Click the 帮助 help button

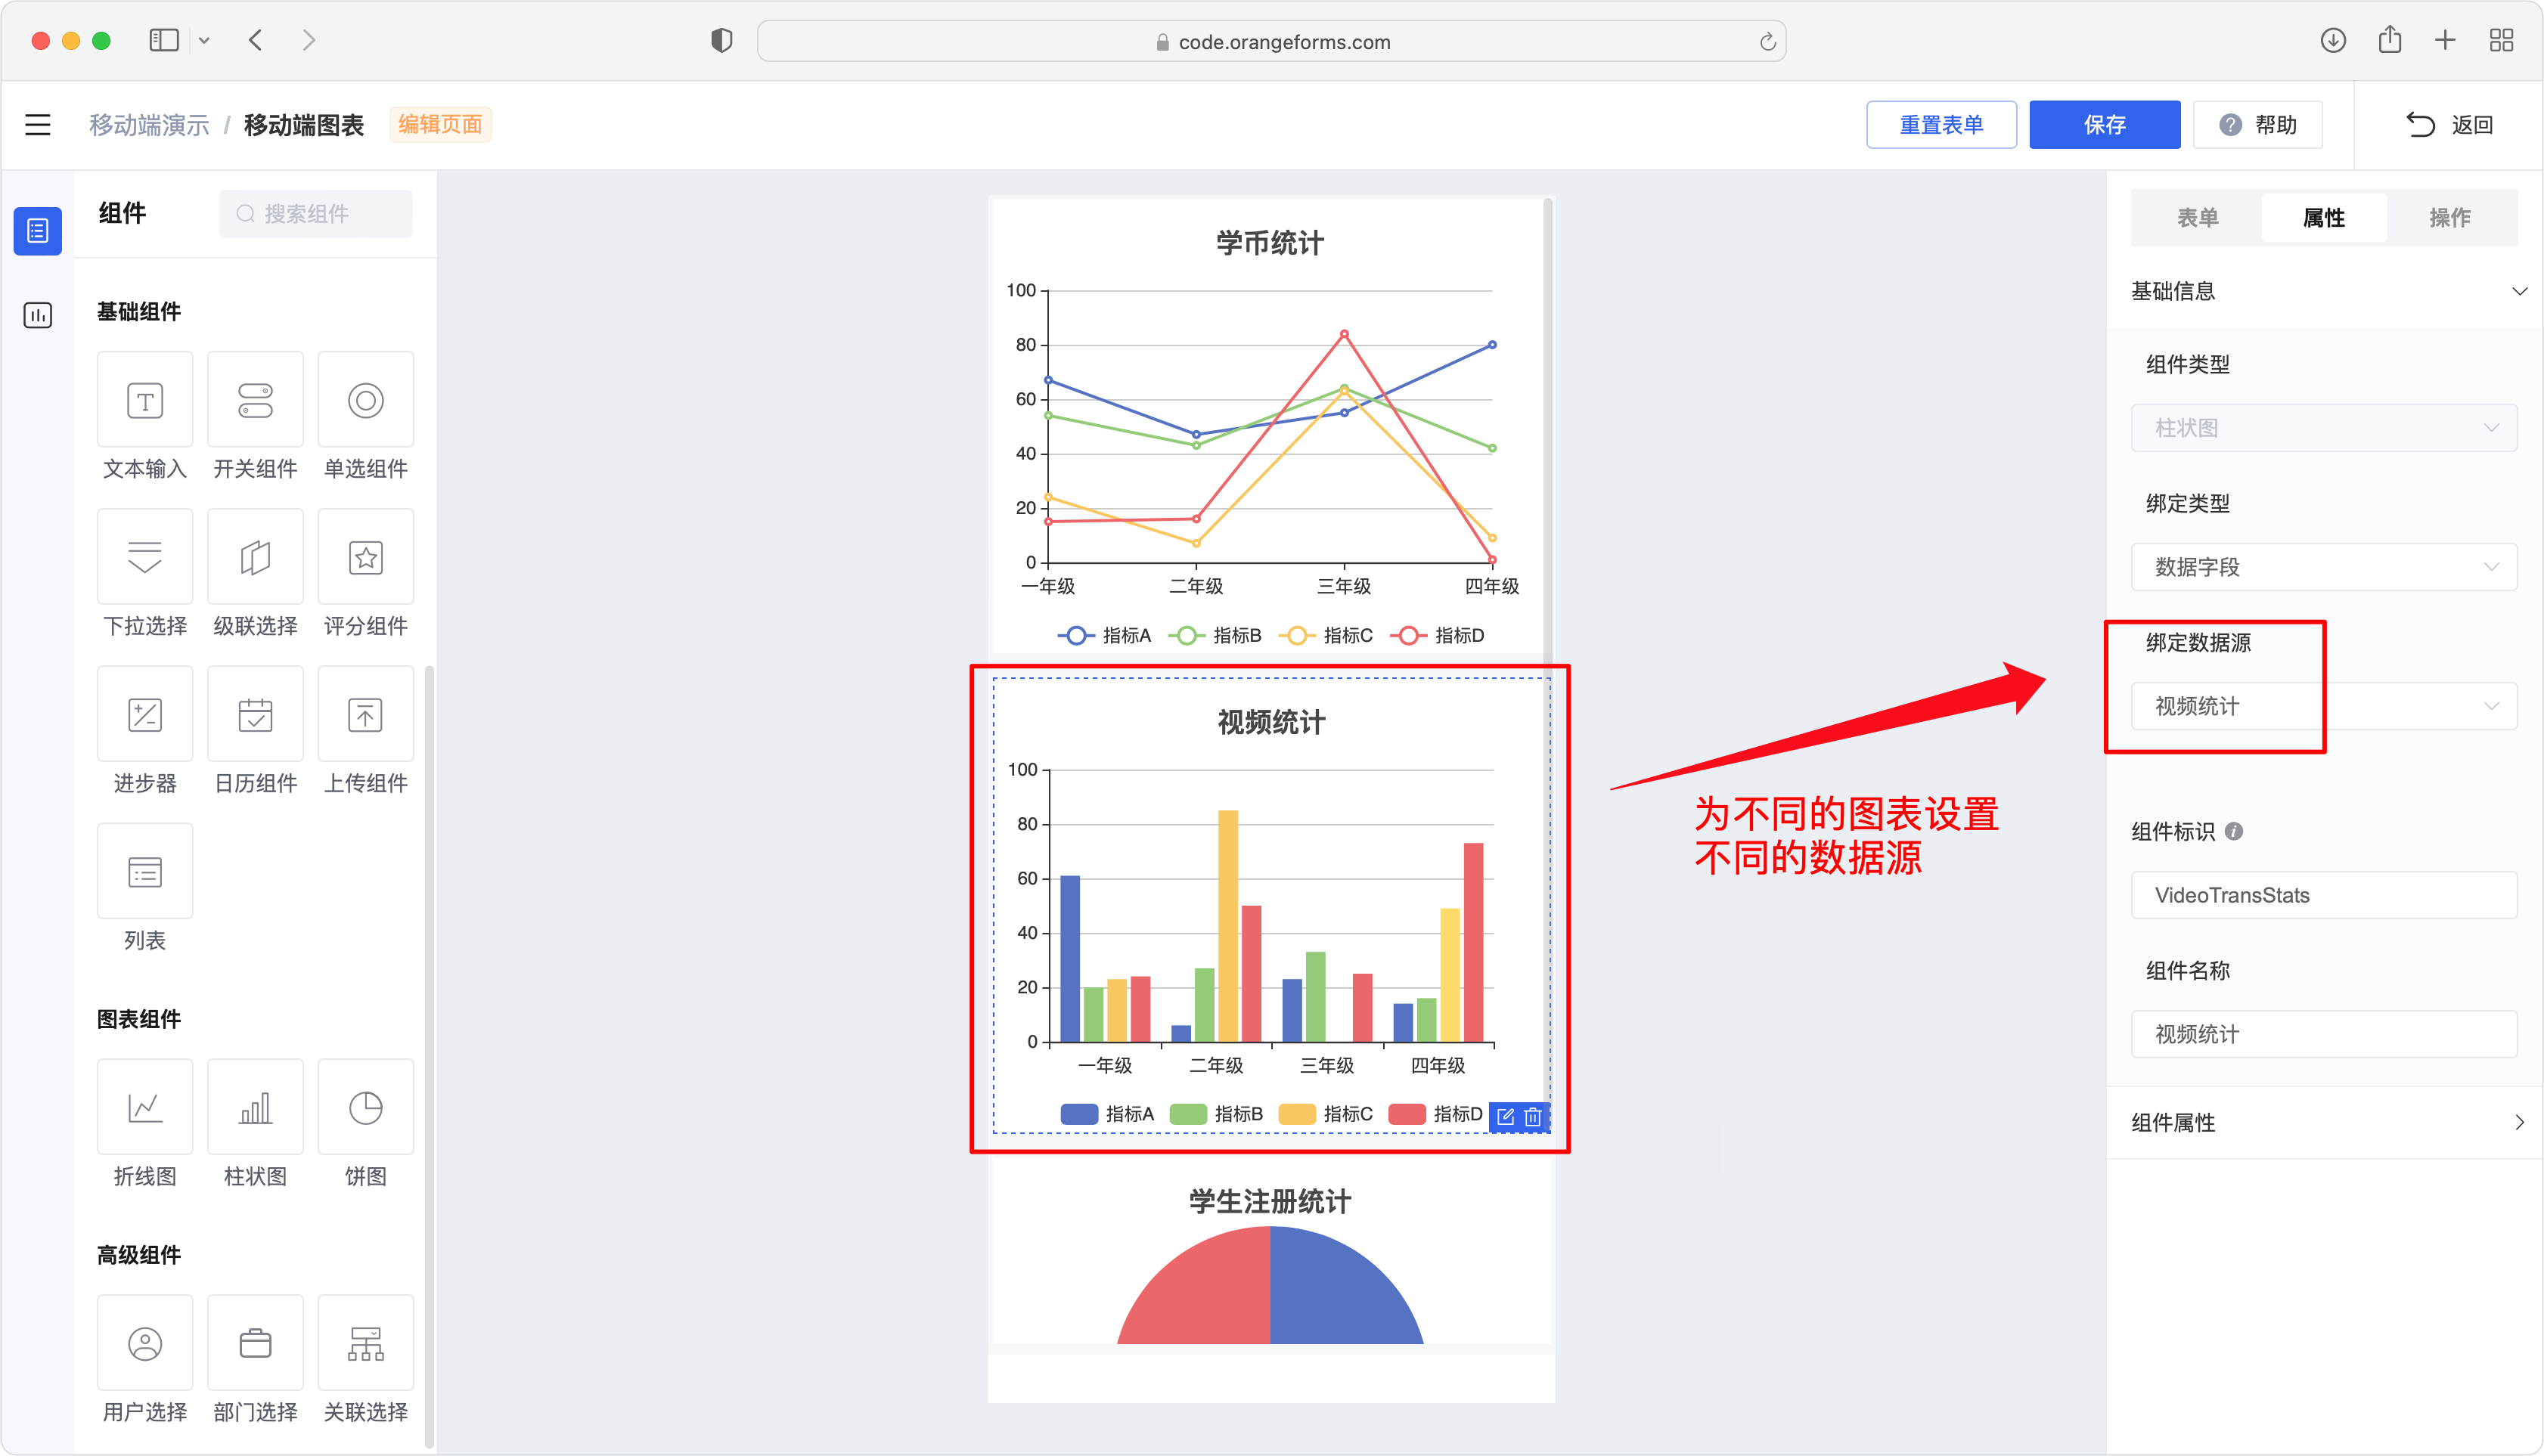tap(2257, 125)
